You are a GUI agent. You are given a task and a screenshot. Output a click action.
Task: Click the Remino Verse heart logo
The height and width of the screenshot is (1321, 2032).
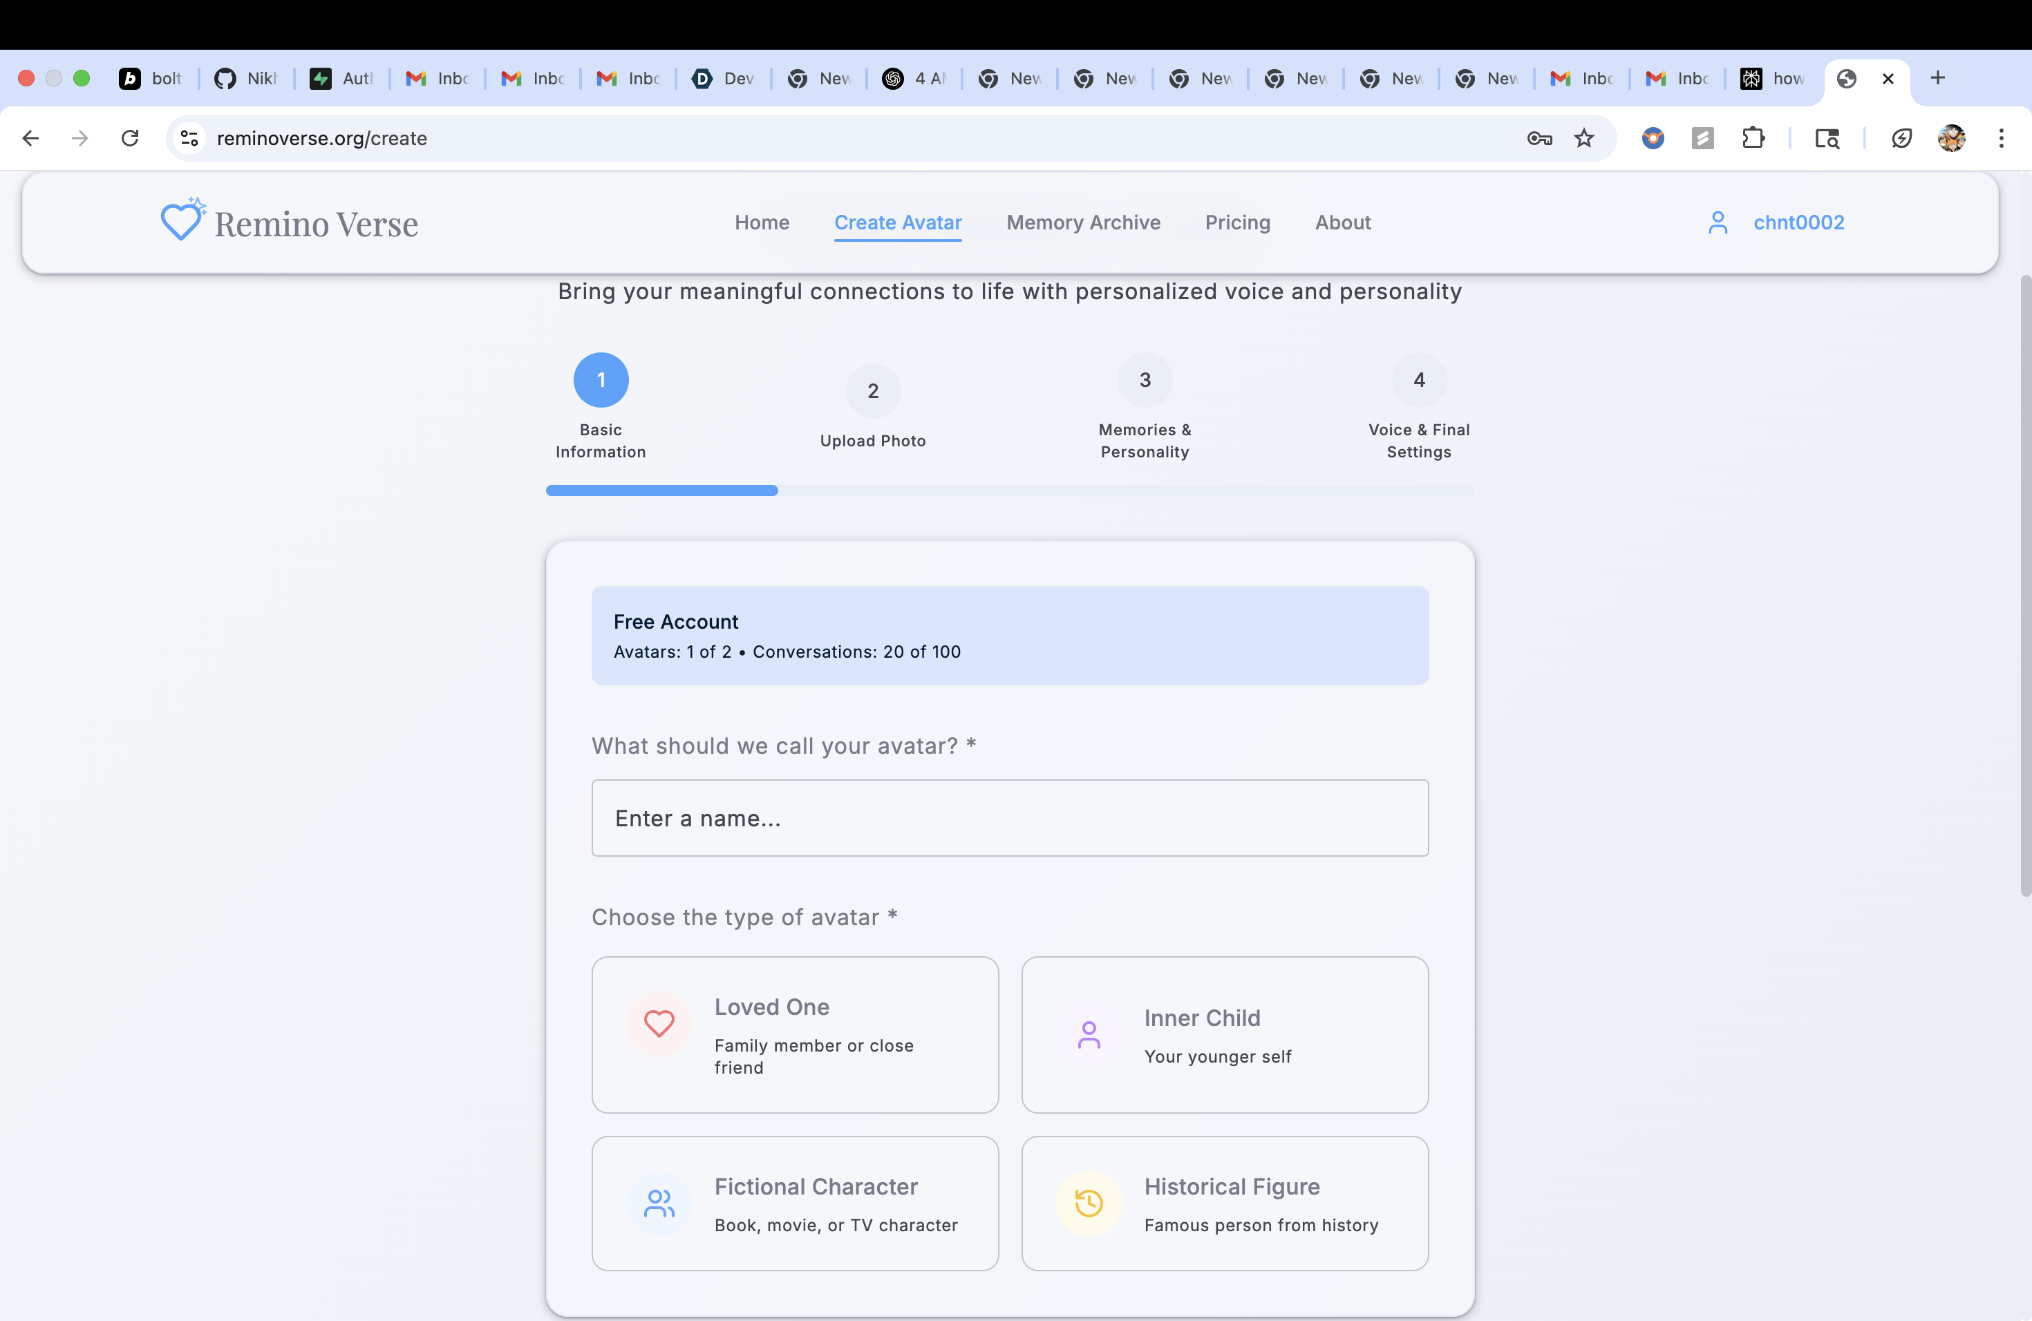[182, 220]
